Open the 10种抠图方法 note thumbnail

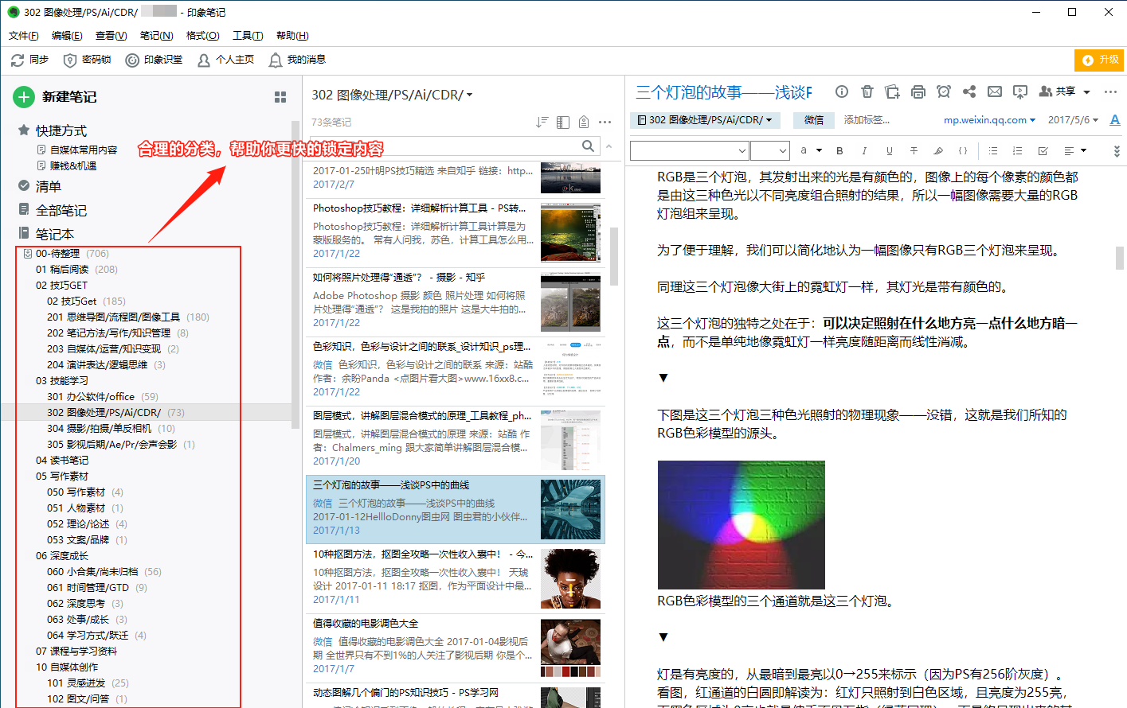570,578
